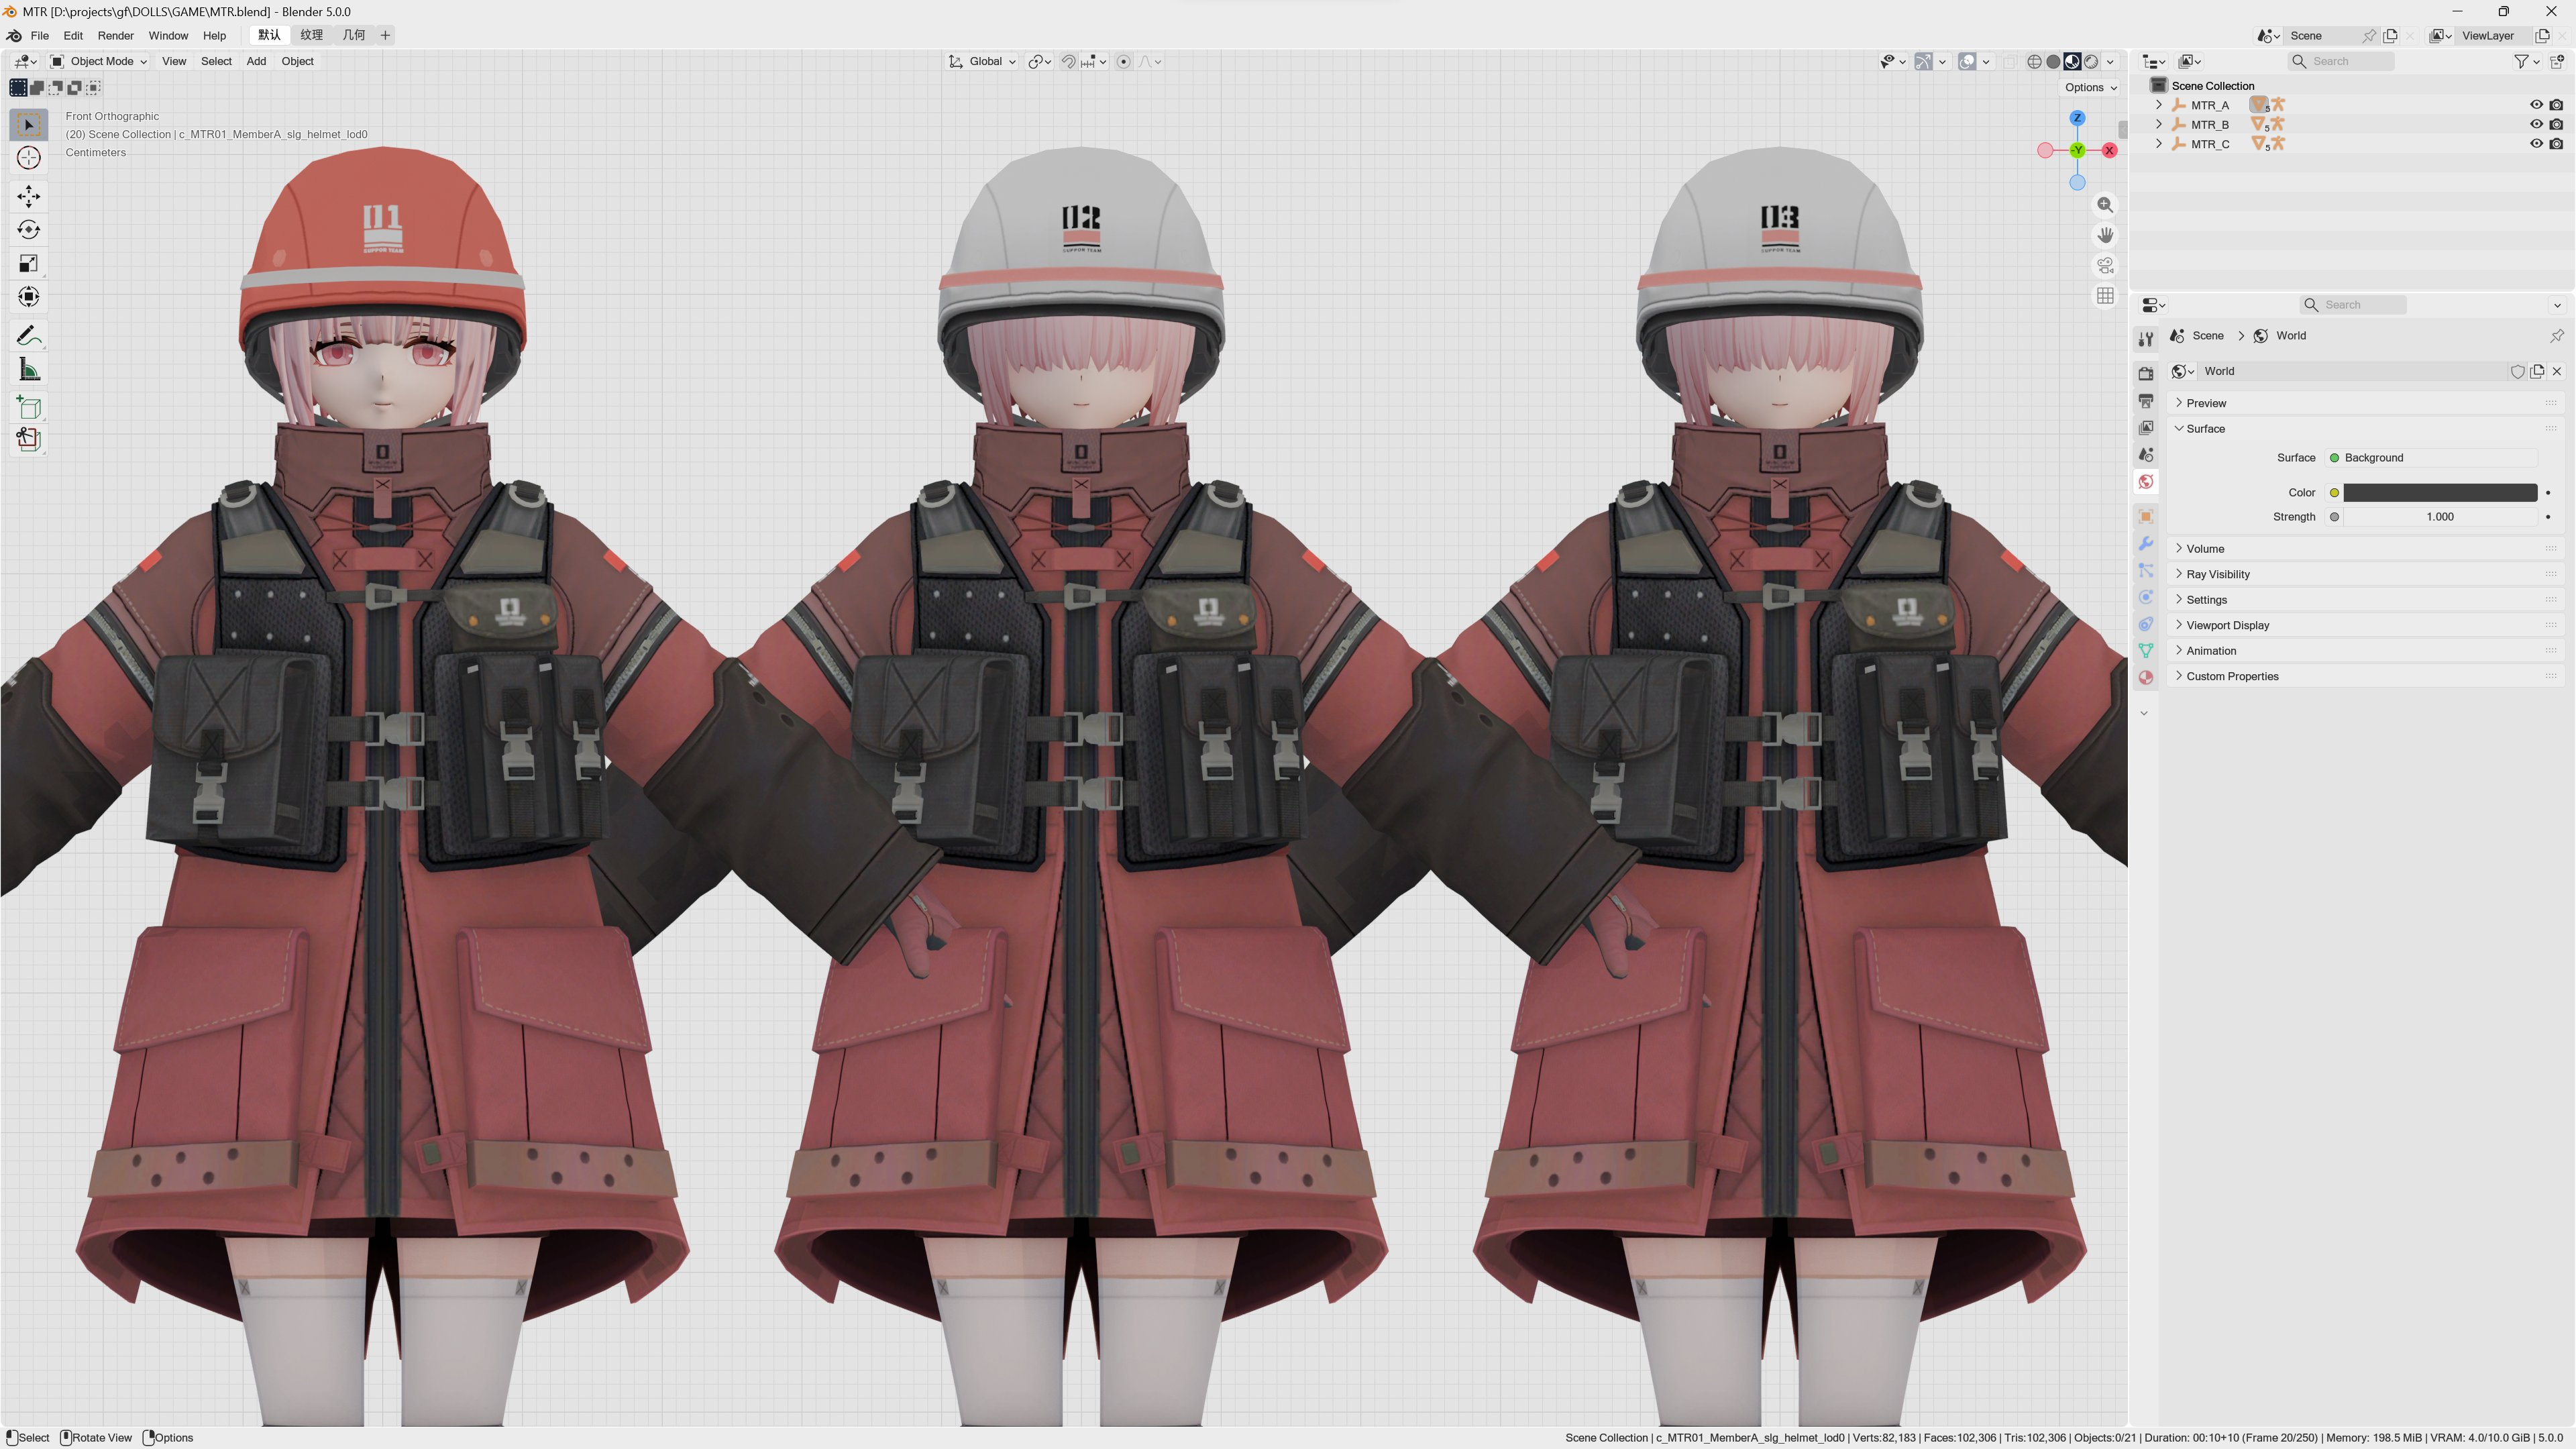The width and height of the screenshot is (2576, 1449).
Task: Switch to the 纹理 workspace tab
Action: point(312,36)
